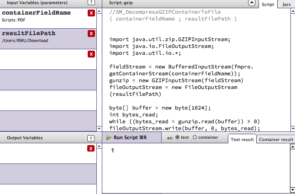Screen dimensions: 295x194
Task: Delete the containerFieldName input variable
Action: click(x=91, y=13)
